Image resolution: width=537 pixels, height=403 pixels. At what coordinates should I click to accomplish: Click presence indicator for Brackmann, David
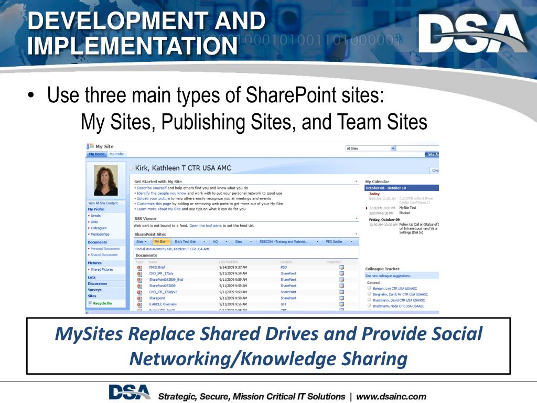pyautogui.click(x=369, y=300)
